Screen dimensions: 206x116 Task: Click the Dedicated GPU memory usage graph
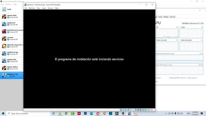click(179, 59)
